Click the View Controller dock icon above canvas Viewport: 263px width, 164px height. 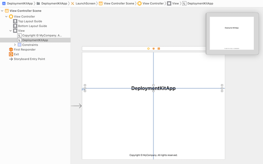[x=148, y=49]
